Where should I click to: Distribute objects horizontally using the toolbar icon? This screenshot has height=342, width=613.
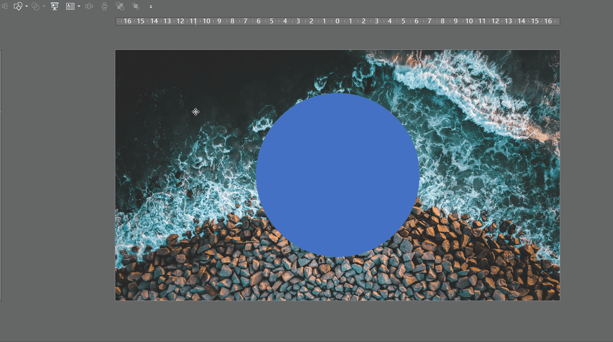(89, 6)
